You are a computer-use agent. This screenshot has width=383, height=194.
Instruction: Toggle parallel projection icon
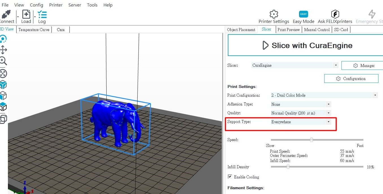3,119
